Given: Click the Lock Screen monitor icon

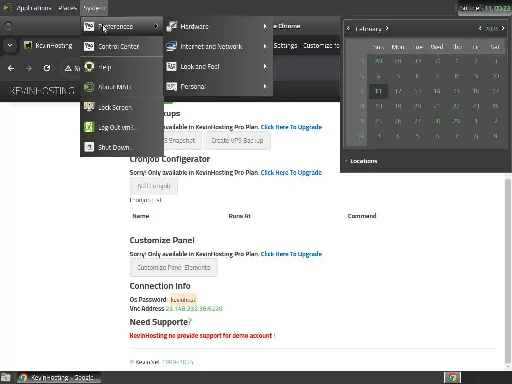Looking at the screenshot, I should point(89,107).
